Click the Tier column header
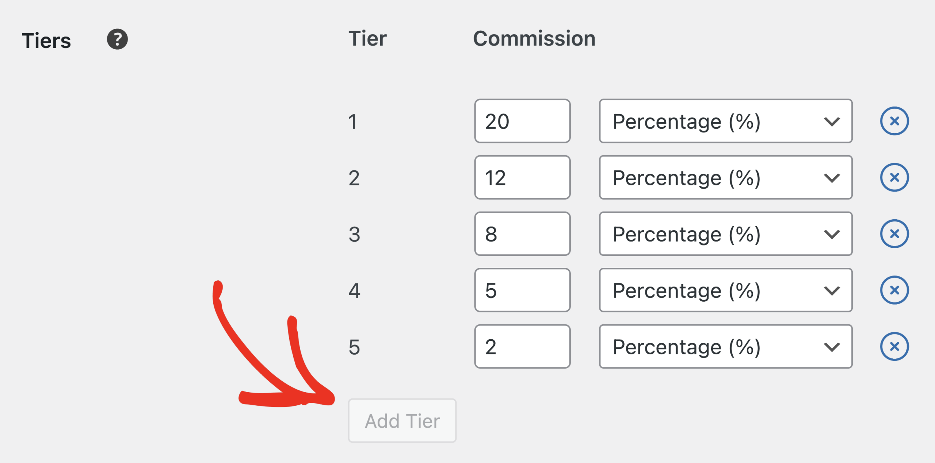The height and width of the screenshot is (463, 935). (367, 38)
